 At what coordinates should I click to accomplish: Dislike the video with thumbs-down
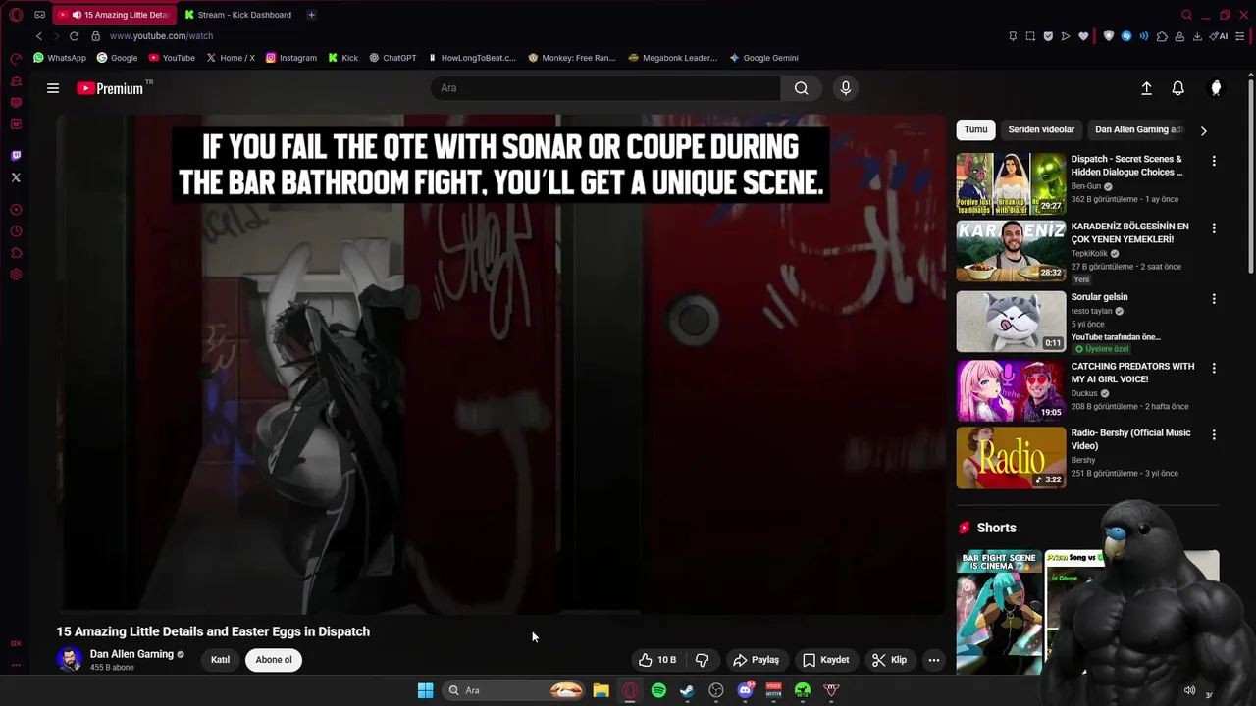click(703, 660)
